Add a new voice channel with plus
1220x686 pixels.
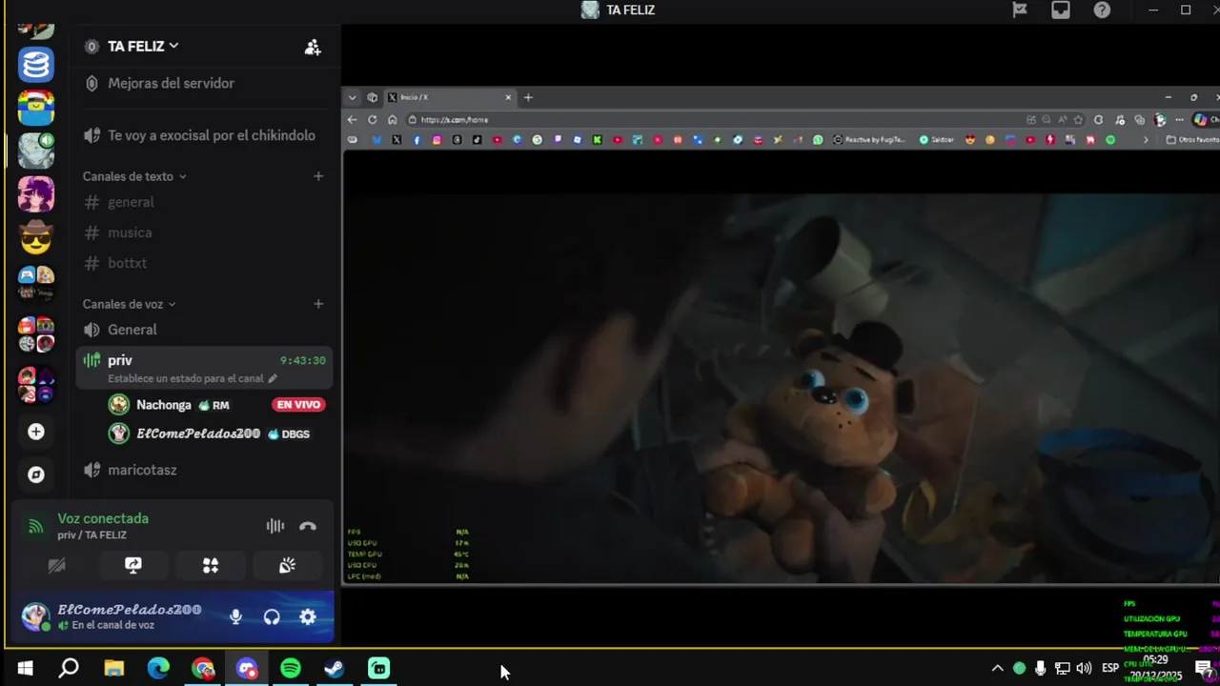coord(318,304)
